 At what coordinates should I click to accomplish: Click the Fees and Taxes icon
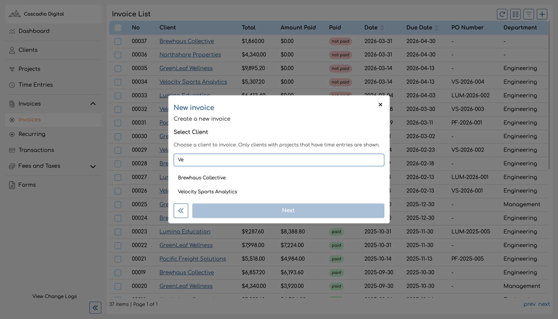tap(12, 166)
